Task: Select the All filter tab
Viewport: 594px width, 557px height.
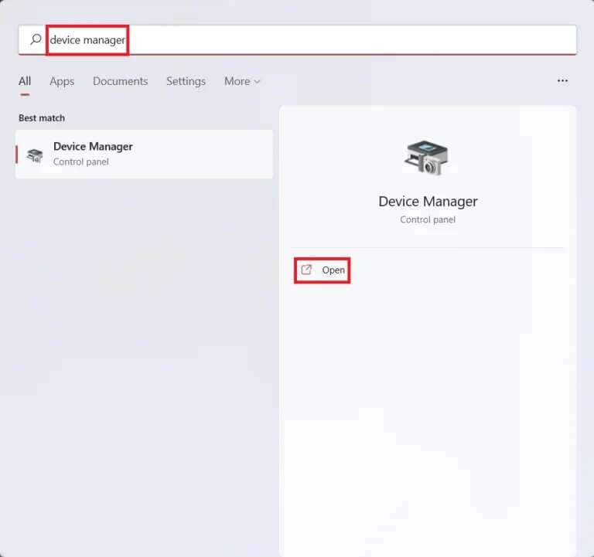Action: point(25,81)
